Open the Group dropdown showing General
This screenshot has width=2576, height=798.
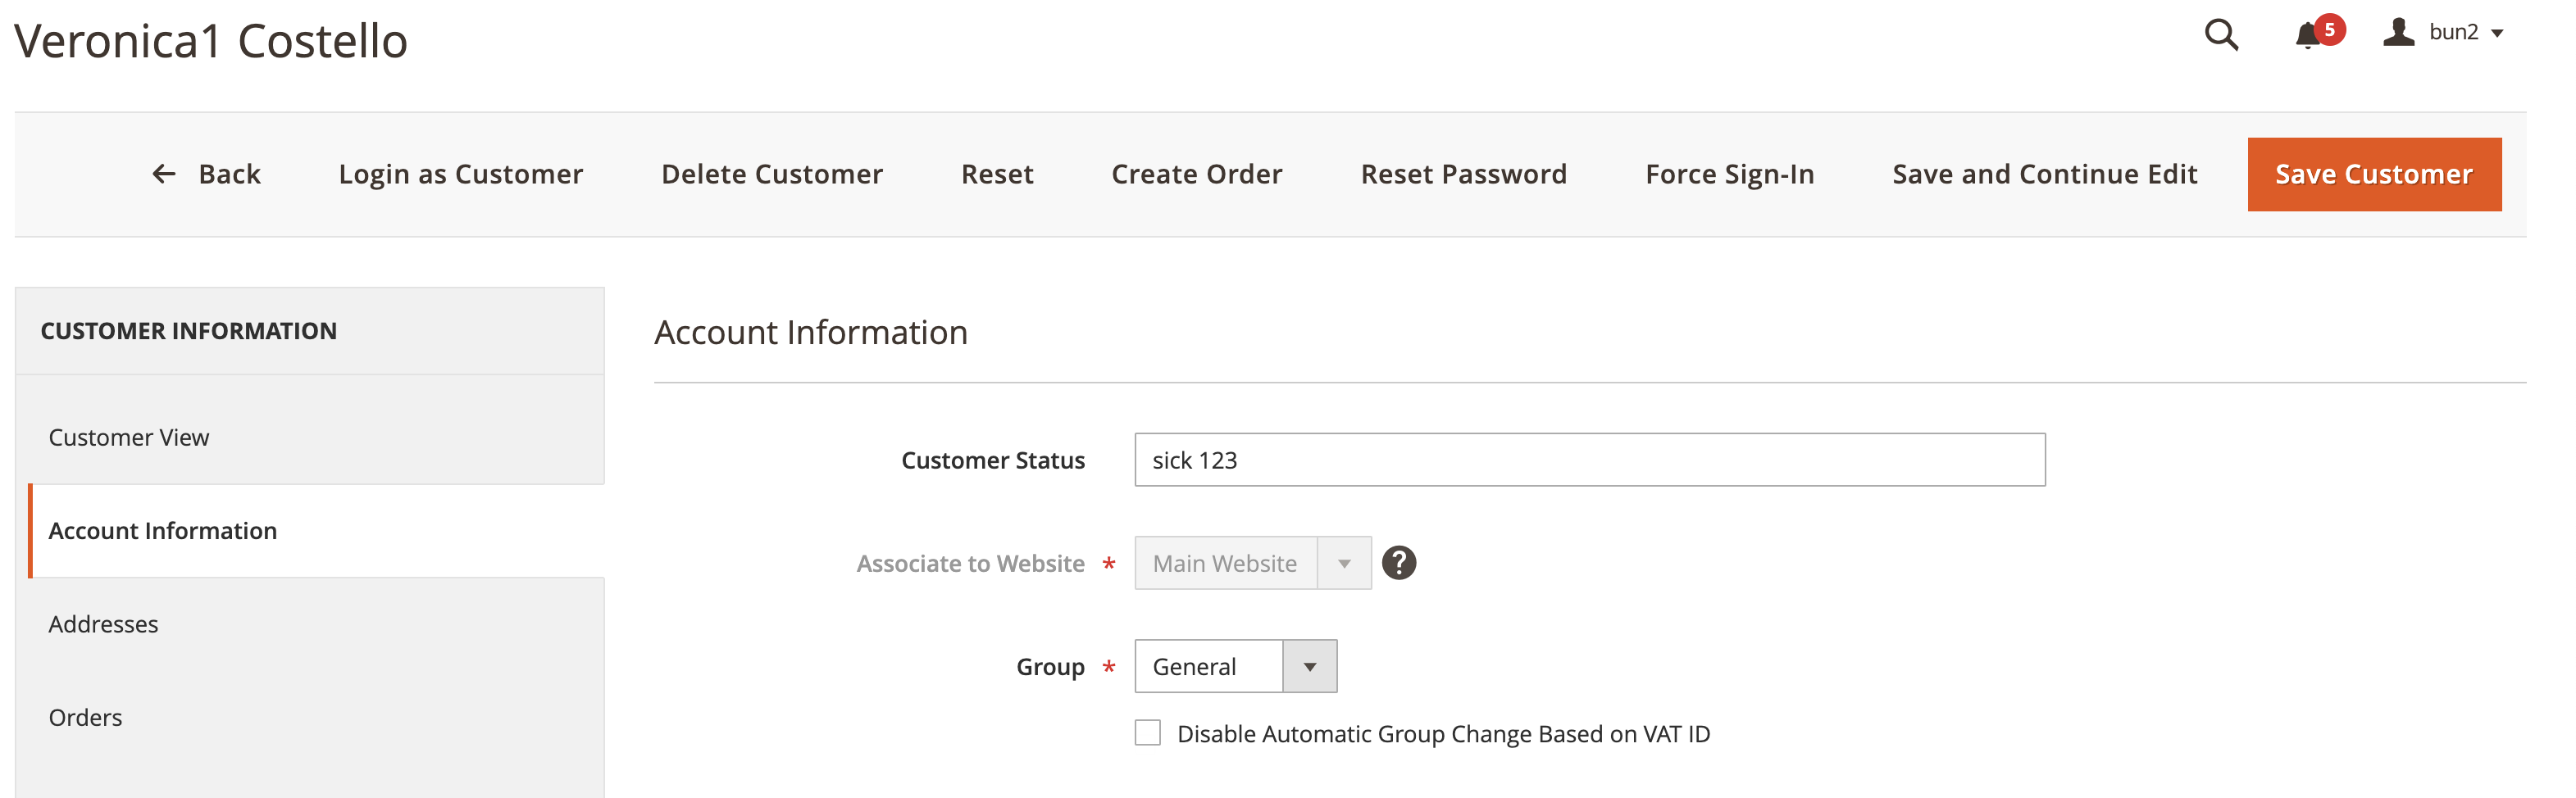(1310, 665)
